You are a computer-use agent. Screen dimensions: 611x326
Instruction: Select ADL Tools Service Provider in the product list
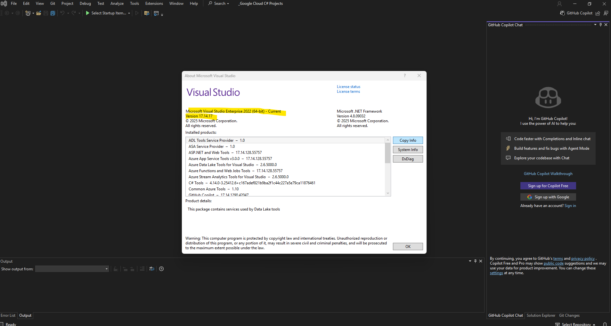[285, 140]
